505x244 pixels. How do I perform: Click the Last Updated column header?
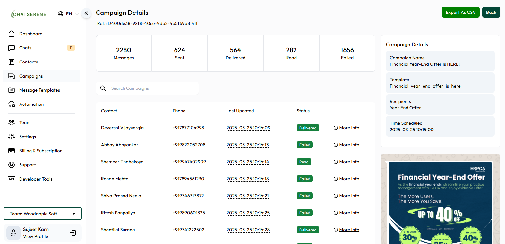(240, 111)
